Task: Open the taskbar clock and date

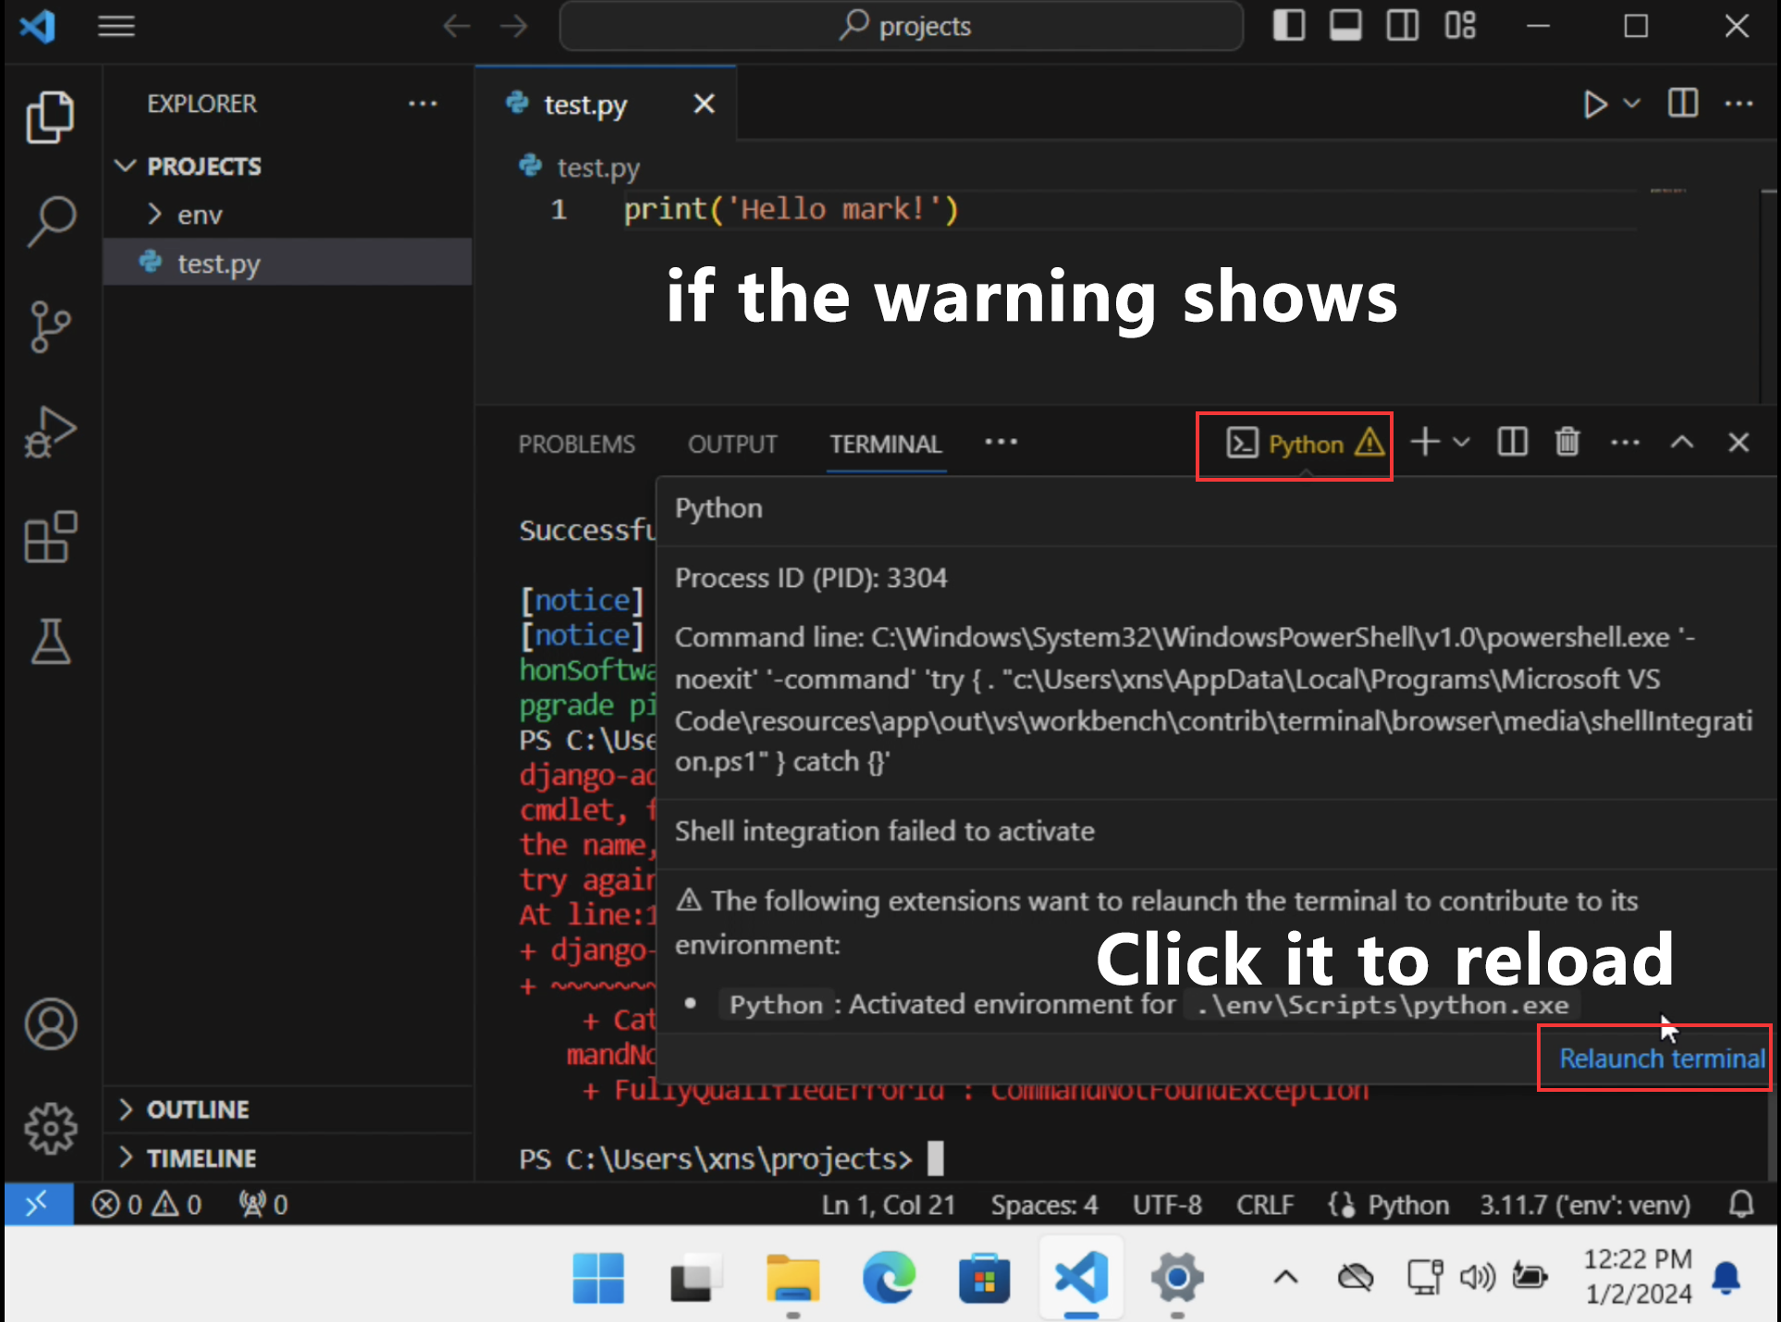Action: pyautogui.click(x=1638, y=1277)
